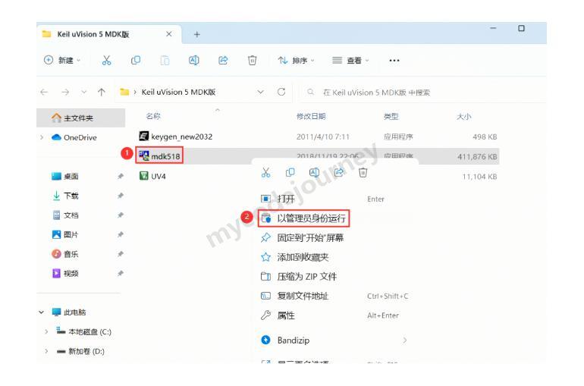This screenshot has height=386, width=584.
Task: Click the Forward navigation arrow
Action: pyautogui.click(x=65, y=92)
